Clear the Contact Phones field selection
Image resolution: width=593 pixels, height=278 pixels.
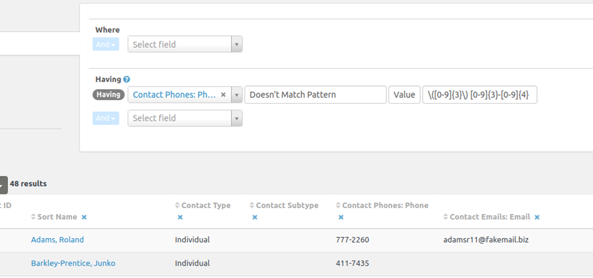pos(223,94)
